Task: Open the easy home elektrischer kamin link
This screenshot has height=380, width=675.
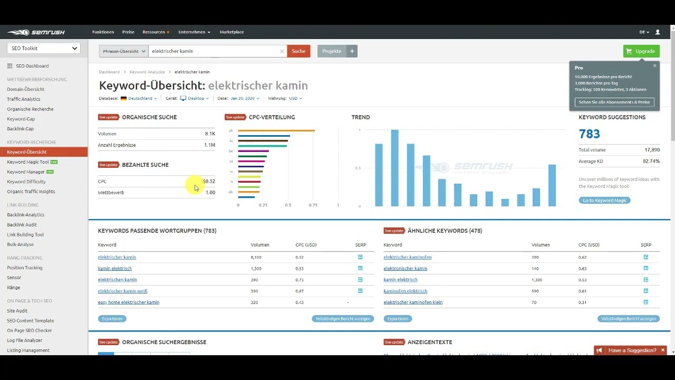Action: click(129, 302)
